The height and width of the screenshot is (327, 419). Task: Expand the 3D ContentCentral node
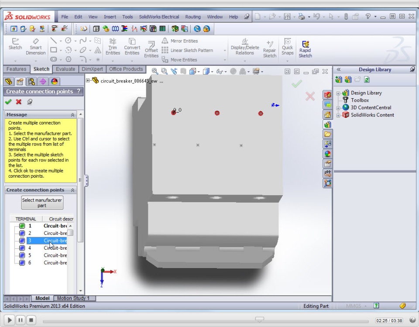pyautogui.click(x=338, y=108)
